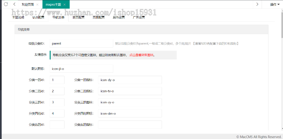Viewport: 283px width, 139px height.
Task: Switch to 页面配置 tab
Action: tap(98, 18)
